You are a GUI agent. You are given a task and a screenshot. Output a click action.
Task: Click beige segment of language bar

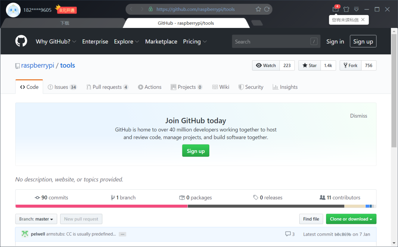(x=355, y=206)
